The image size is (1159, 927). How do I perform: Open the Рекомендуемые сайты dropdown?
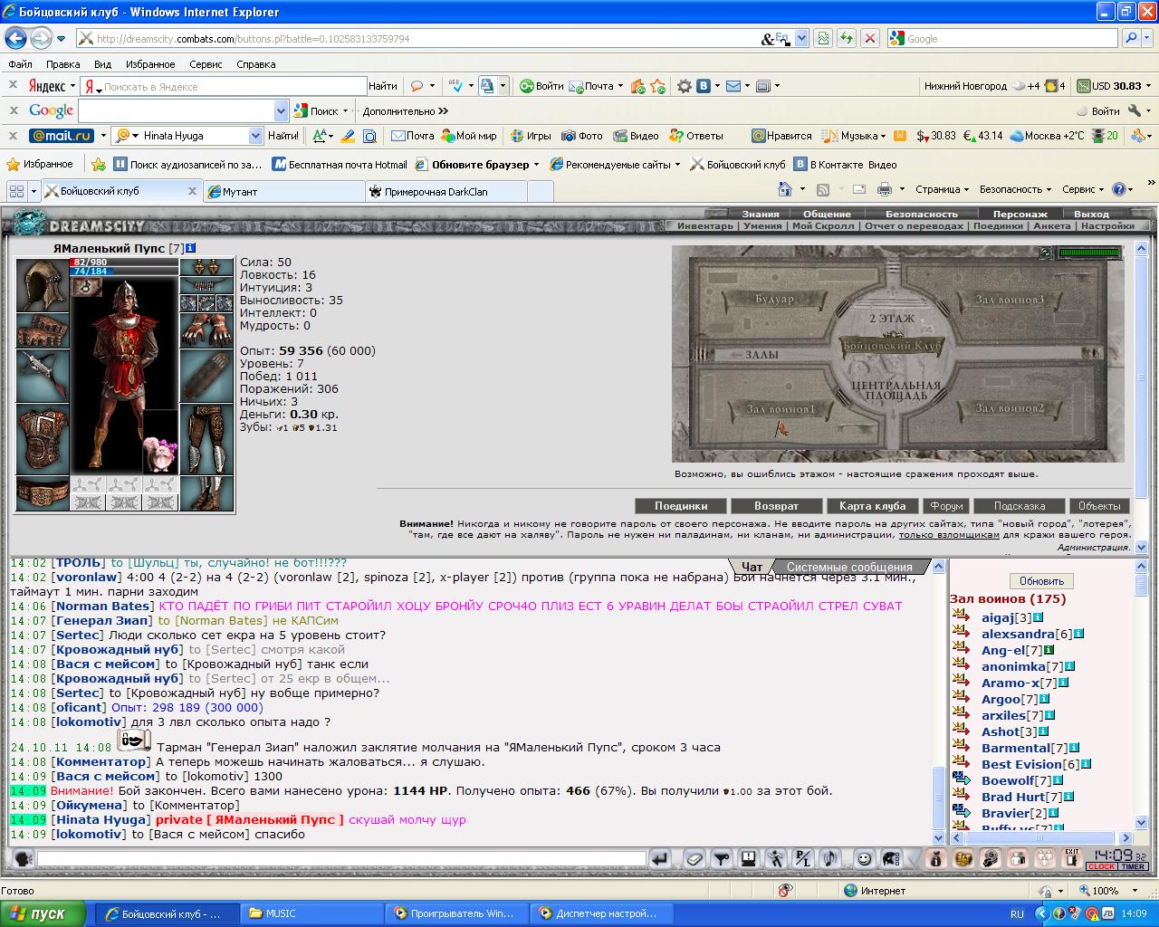(677, 165)
